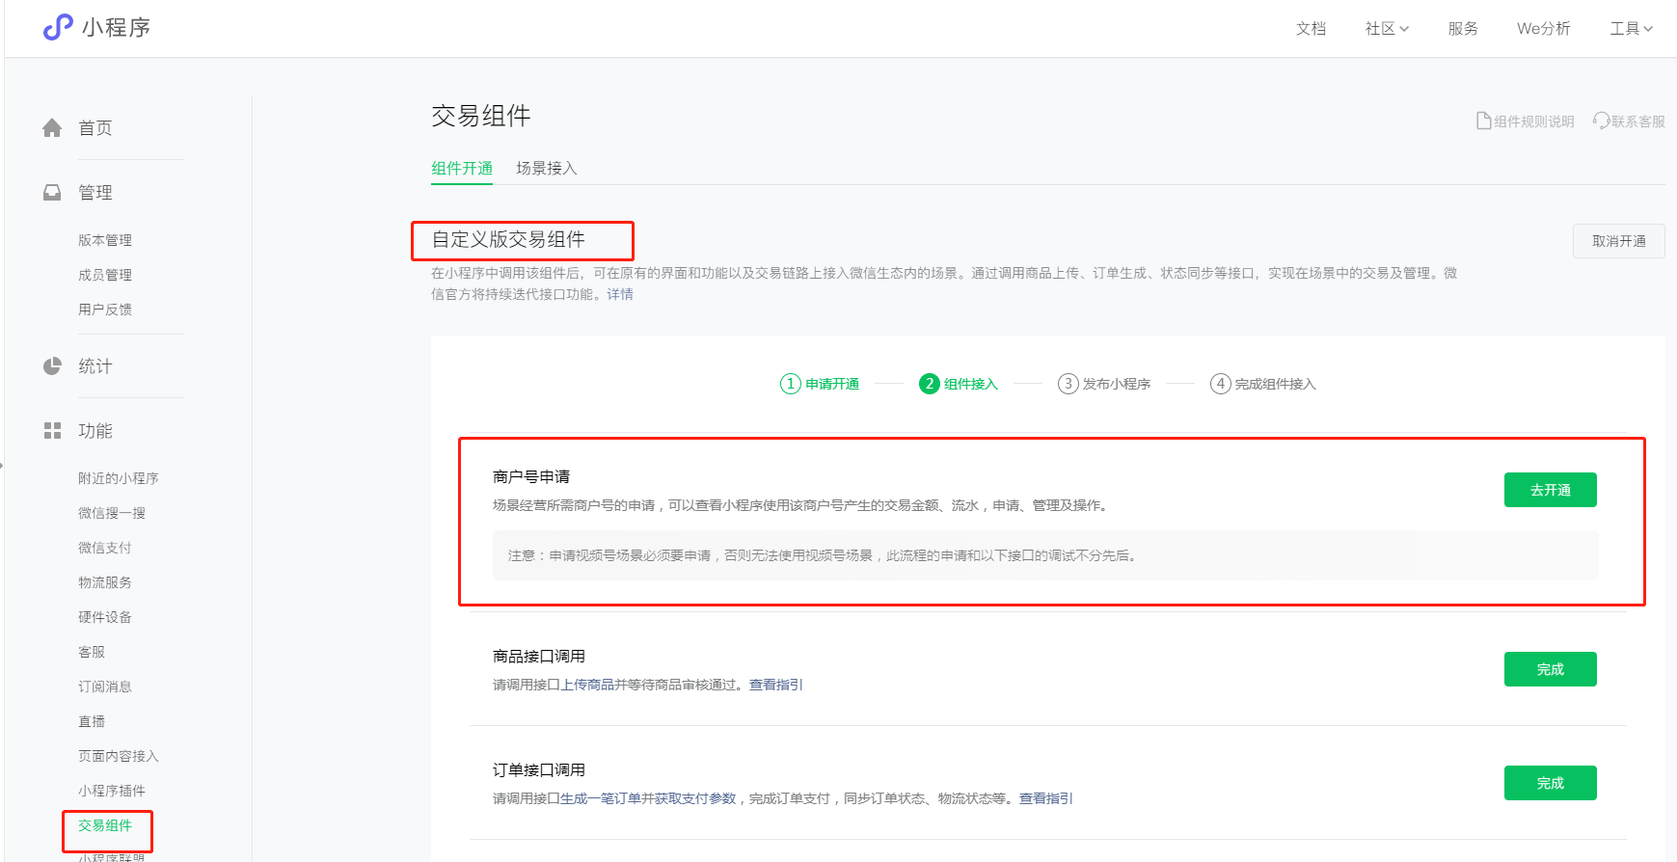Open the 详情 link in description
The image size is (1677, 862).
(620, 295)
